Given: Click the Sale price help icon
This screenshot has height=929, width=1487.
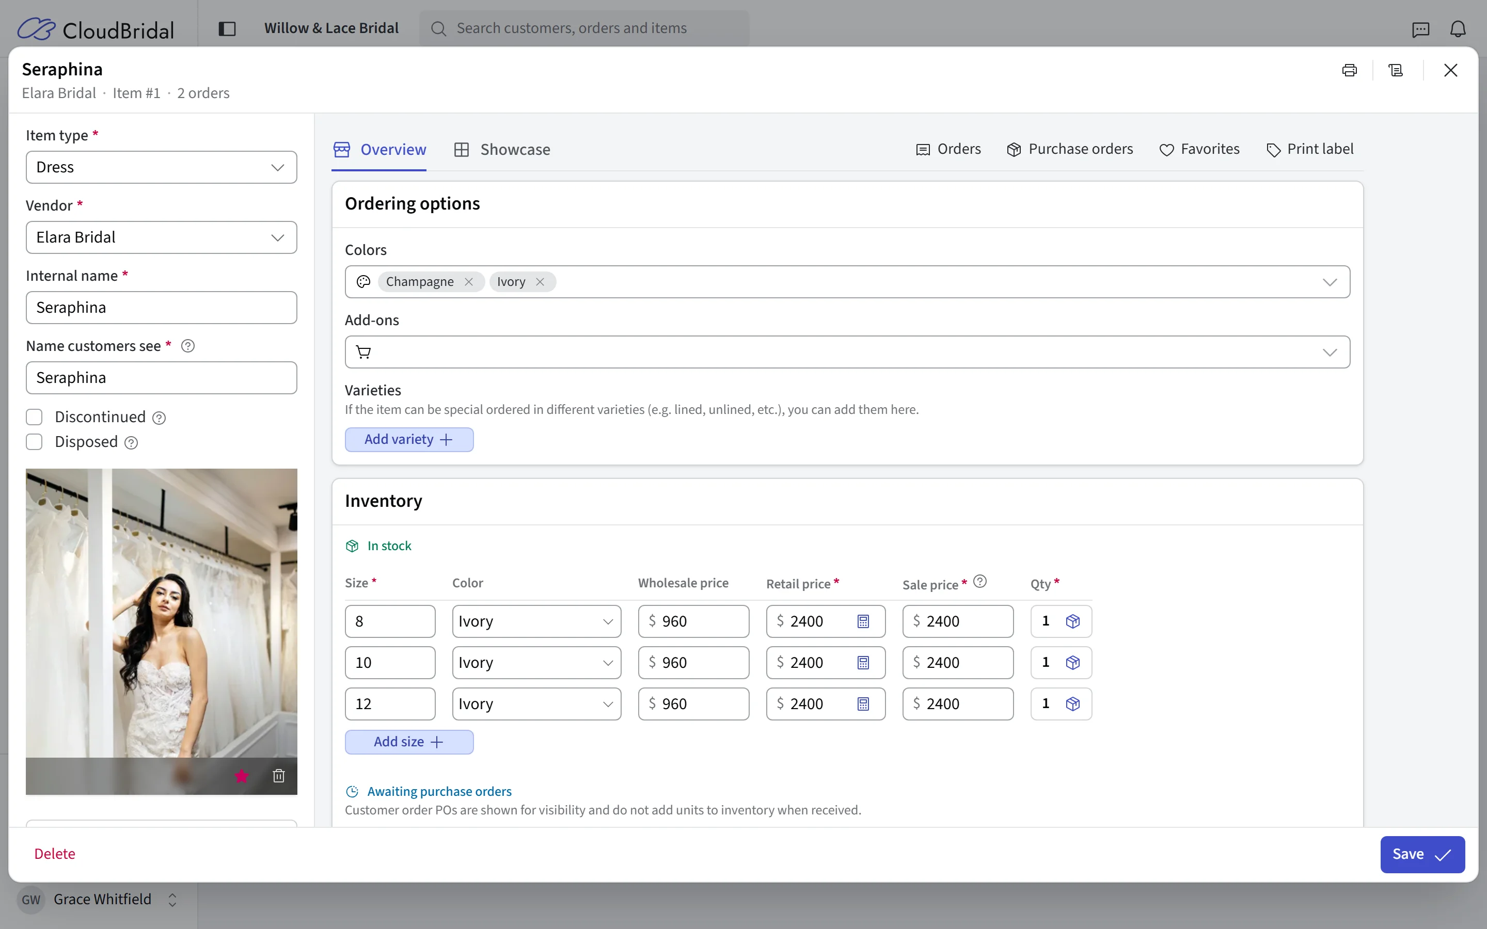Looking at the screenshot, I should (x=980, y=581).
